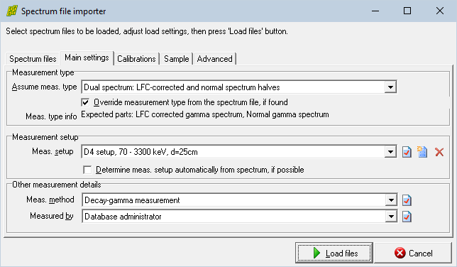Image resolution: width=457 pixels, height=267 pixels.
Task: Open the Measured by dropdown arrow
Action: (391, 217)
